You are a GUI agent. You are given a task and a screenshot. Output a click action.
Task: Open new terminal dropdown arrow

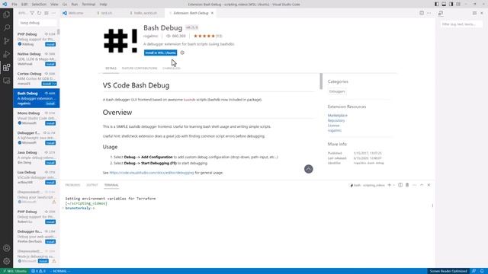[x=394, y=185]
